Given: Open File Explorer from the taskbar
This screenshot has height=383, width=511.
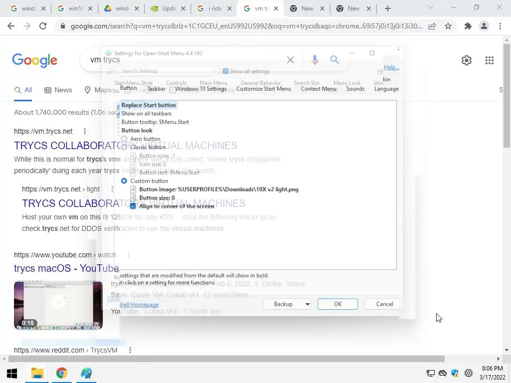Looking at the screenshot, I should pos(37,373).
